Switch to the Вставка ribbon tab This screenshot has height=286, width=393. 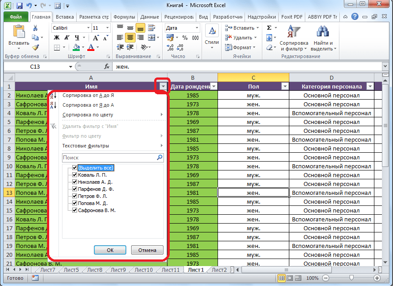point(65,17)
